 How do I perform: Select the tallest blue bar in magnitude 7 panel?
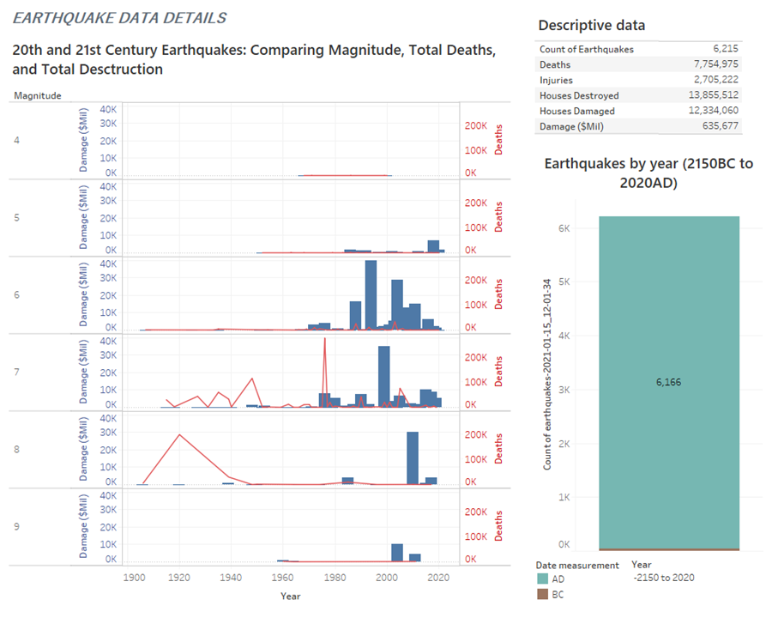tap(383, 376)
